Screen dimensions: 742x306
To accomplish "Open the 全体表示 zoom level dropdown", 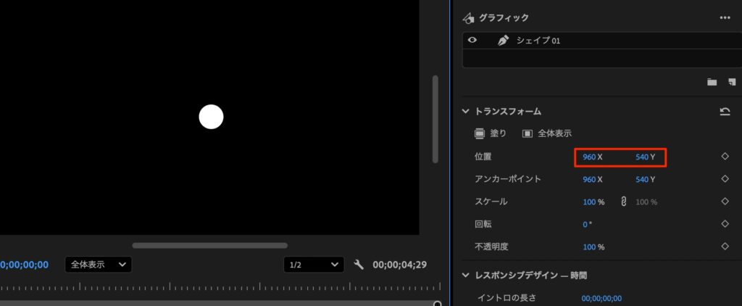I will click(x=99, y=265).
